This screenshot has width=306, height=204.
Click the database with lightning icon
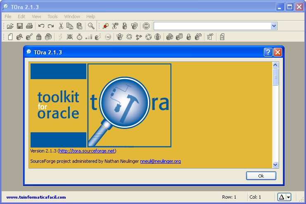pos(98,37)
